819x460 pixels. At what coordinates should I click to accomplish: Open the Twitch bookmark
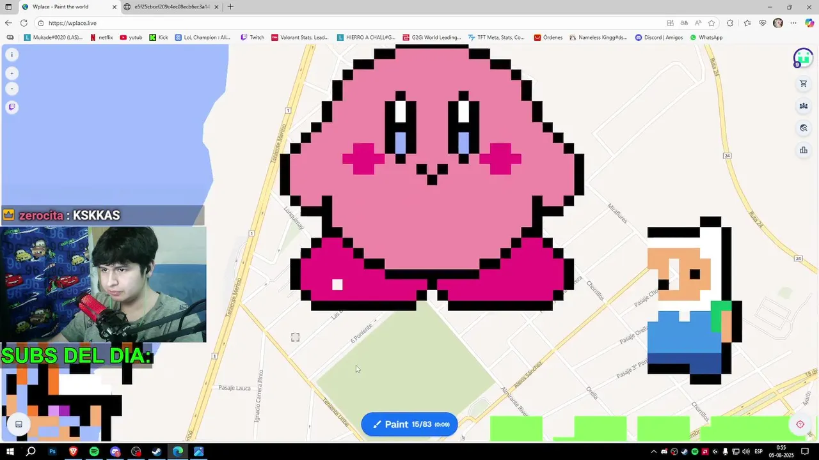click(x=252, y=38)
